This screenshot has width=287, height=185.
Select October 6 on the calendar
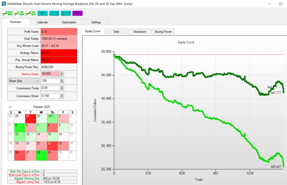pyautogui.click(x=31, y=128)
